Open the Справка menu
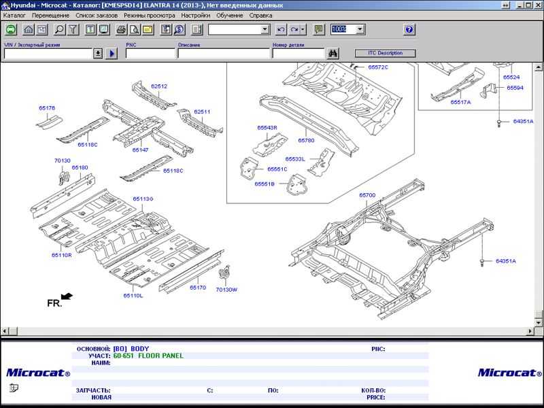 pos(260,16)
